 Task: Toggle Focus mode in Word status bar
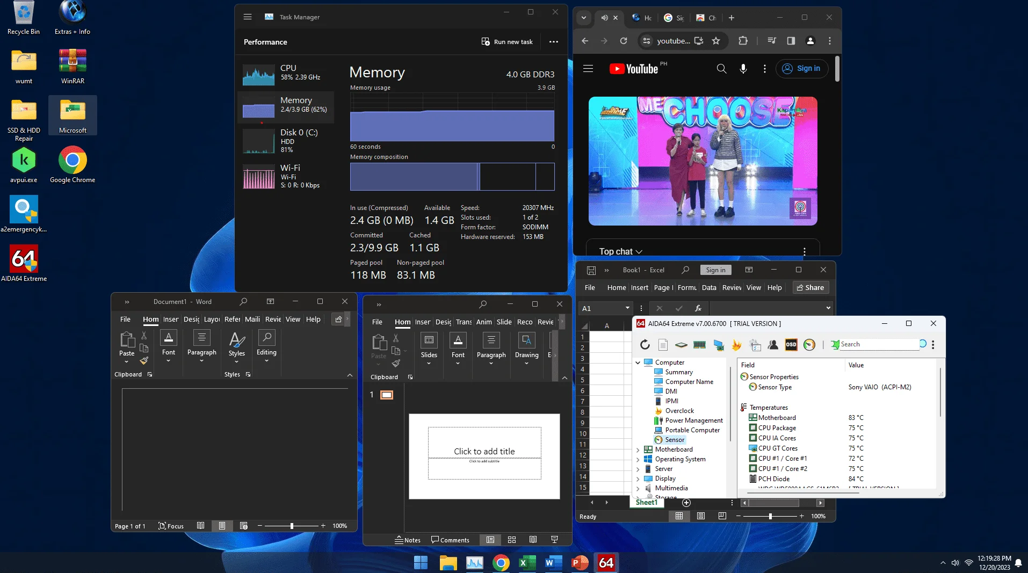(x=171, y=526)
